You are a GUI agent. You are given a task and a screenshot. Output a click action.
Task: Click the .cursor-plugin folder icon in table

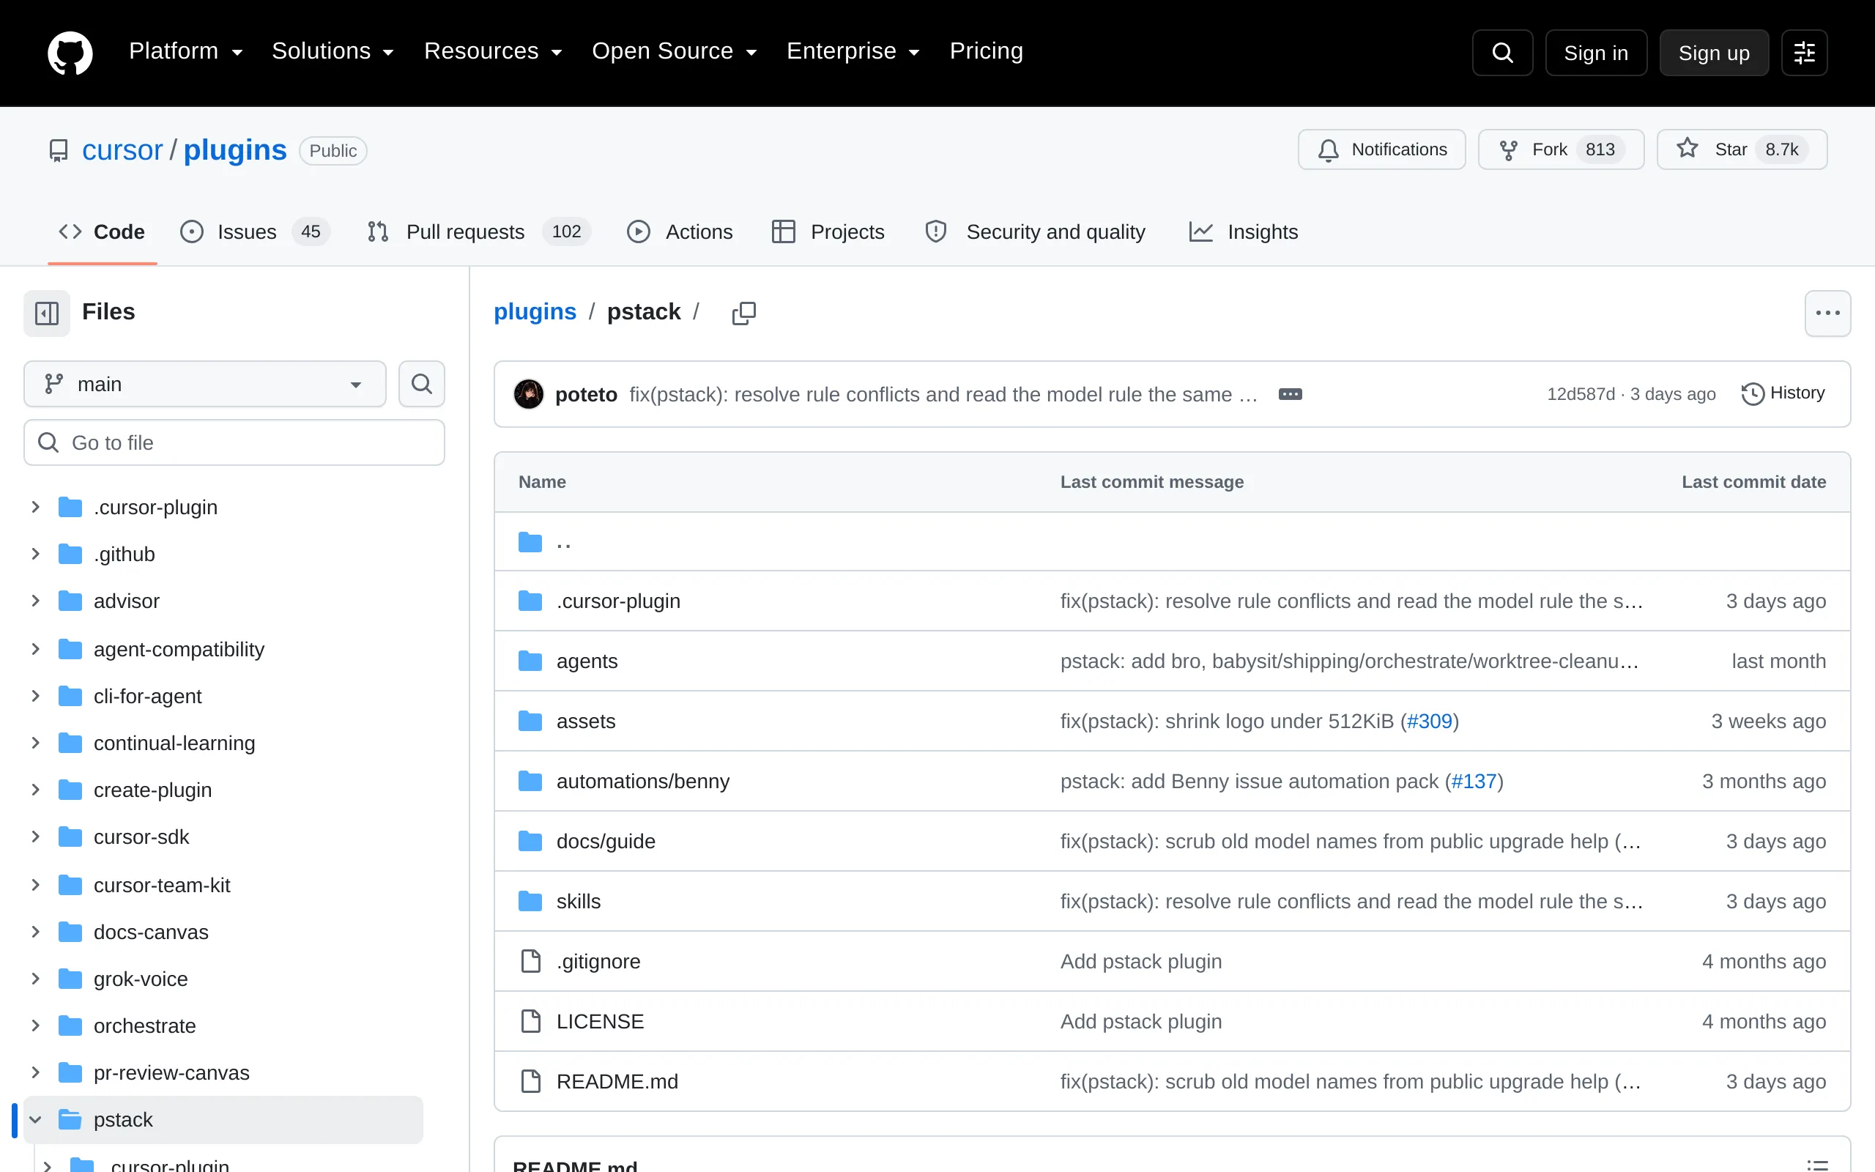point(530,601)
